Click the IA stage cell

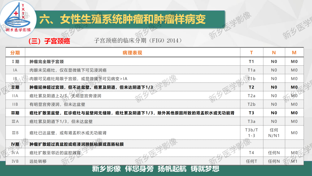pyautogui.click(x=15, y=70)
